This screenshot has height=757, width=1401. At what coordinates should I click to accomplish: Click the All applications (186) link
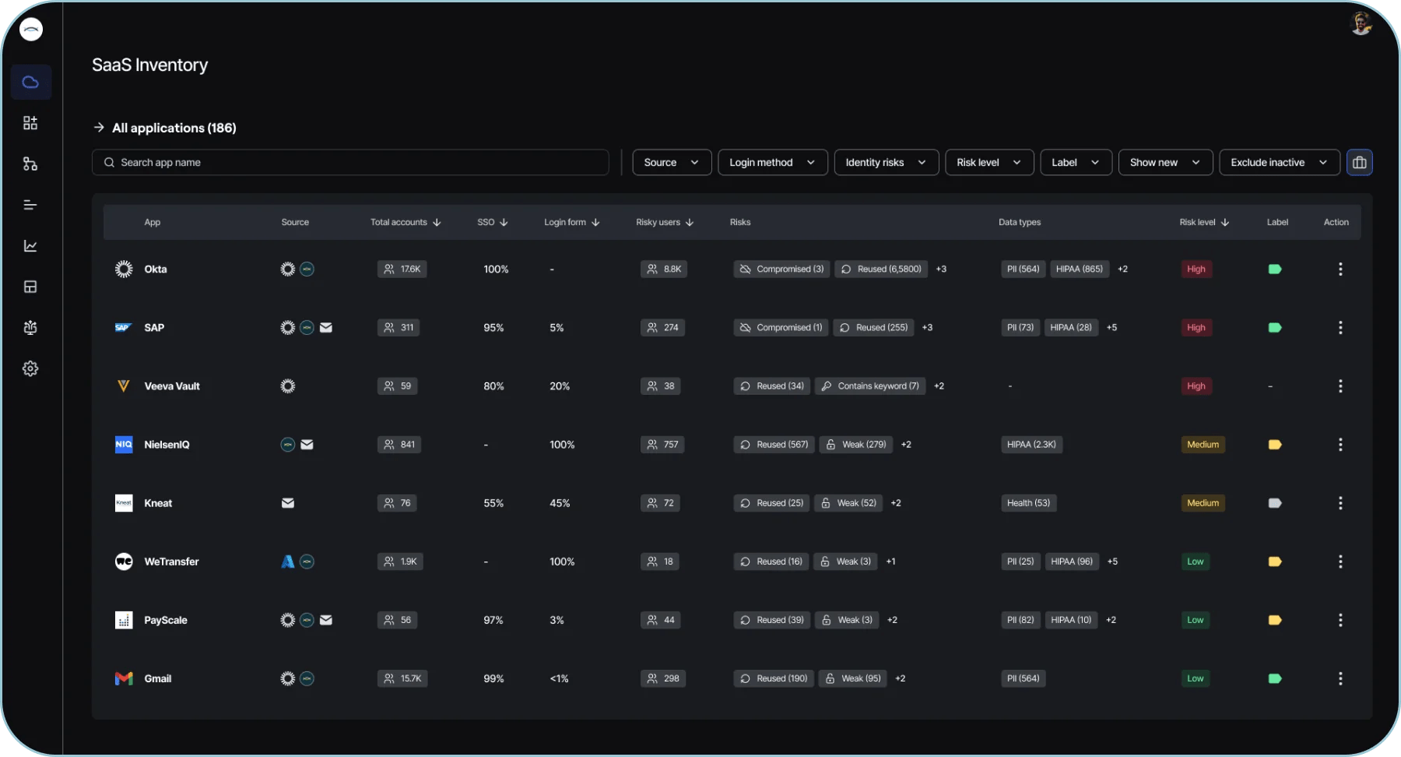click(x=174, y=128)
